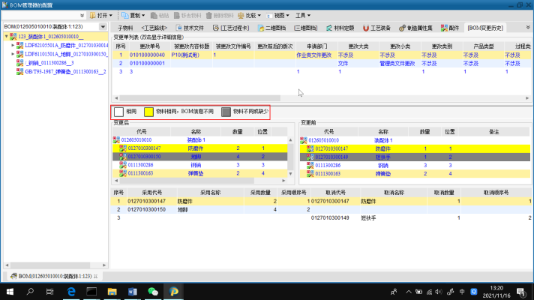Click the yellow 物料相同 legend swatch
The height and width of the screenshot is (300, 534).
[148, 112]
